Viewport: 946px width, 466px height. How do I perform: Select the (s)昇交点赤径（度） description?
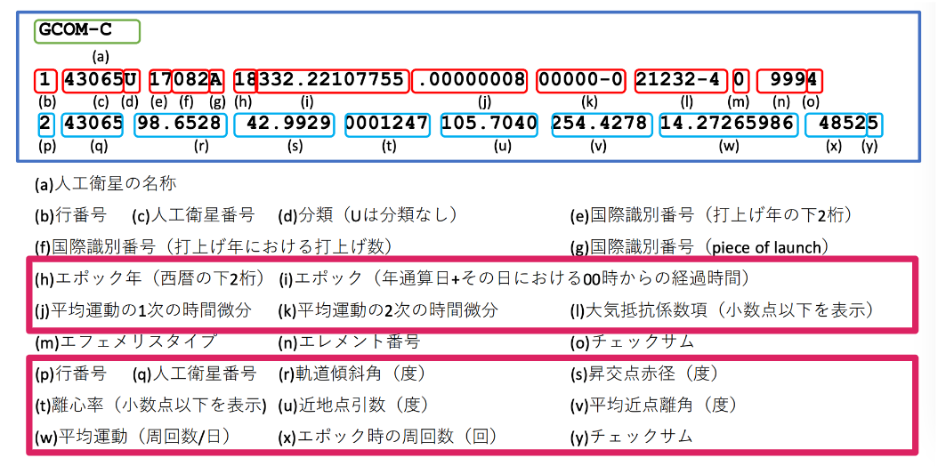[x=644, y=374]
